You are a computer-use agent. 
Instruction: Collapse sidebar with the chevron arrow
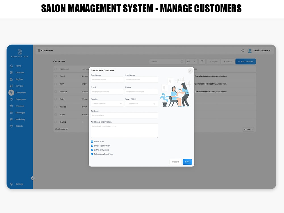tap(33, 178)
